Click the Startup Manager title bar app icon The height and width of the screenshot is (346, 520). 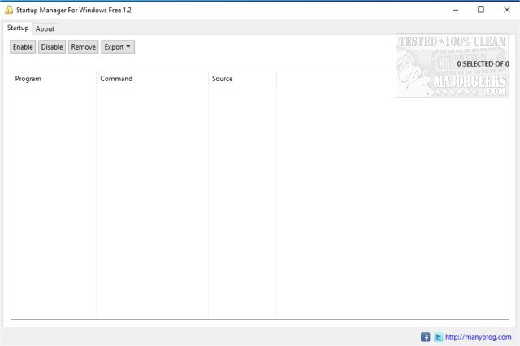(x=9, y=10)
